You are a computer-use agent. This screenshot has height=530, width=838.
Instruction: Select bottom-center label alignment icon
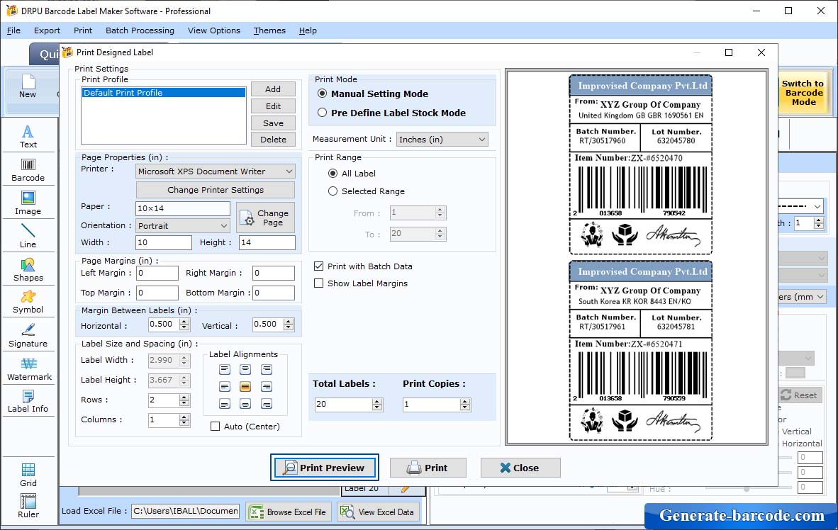point(245,404)
